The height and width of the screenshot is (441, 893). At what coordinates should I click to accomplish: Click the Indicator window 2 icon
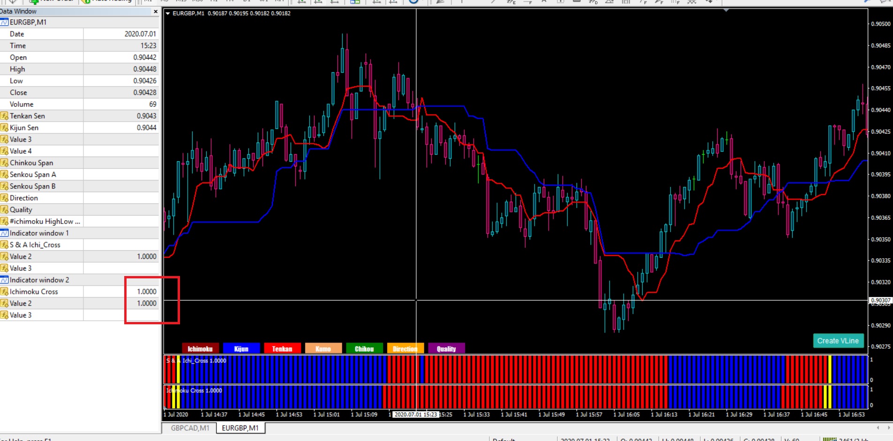[x=4, y=280]
